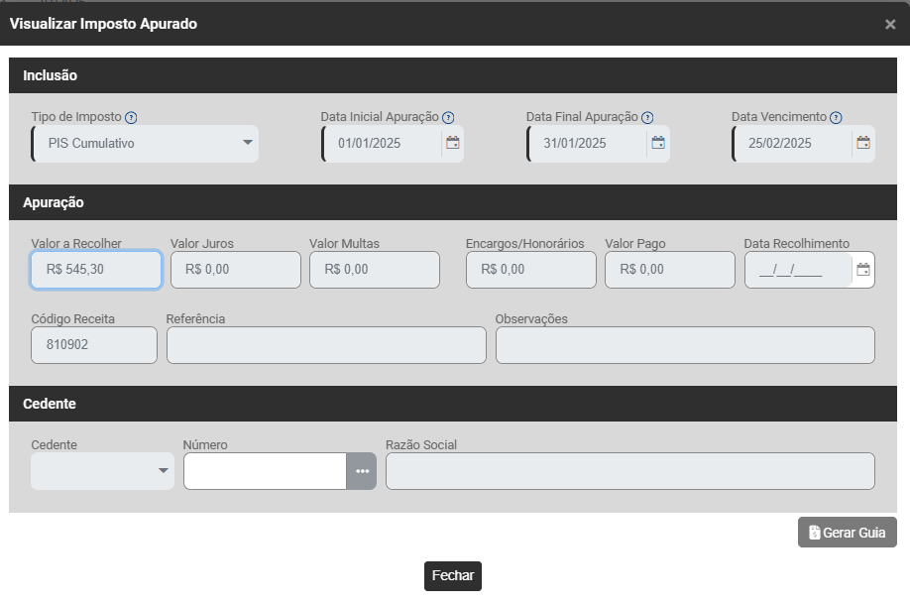Select the Valor Pago field

(x=670, y=270)
